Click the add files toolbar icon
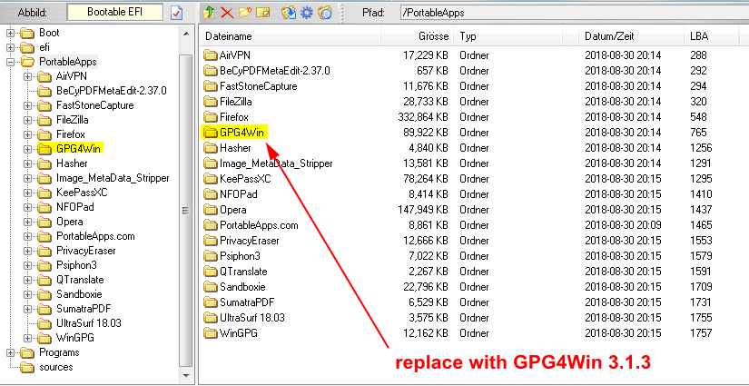This screenshot has height=386, width=749. pos(289,13)
